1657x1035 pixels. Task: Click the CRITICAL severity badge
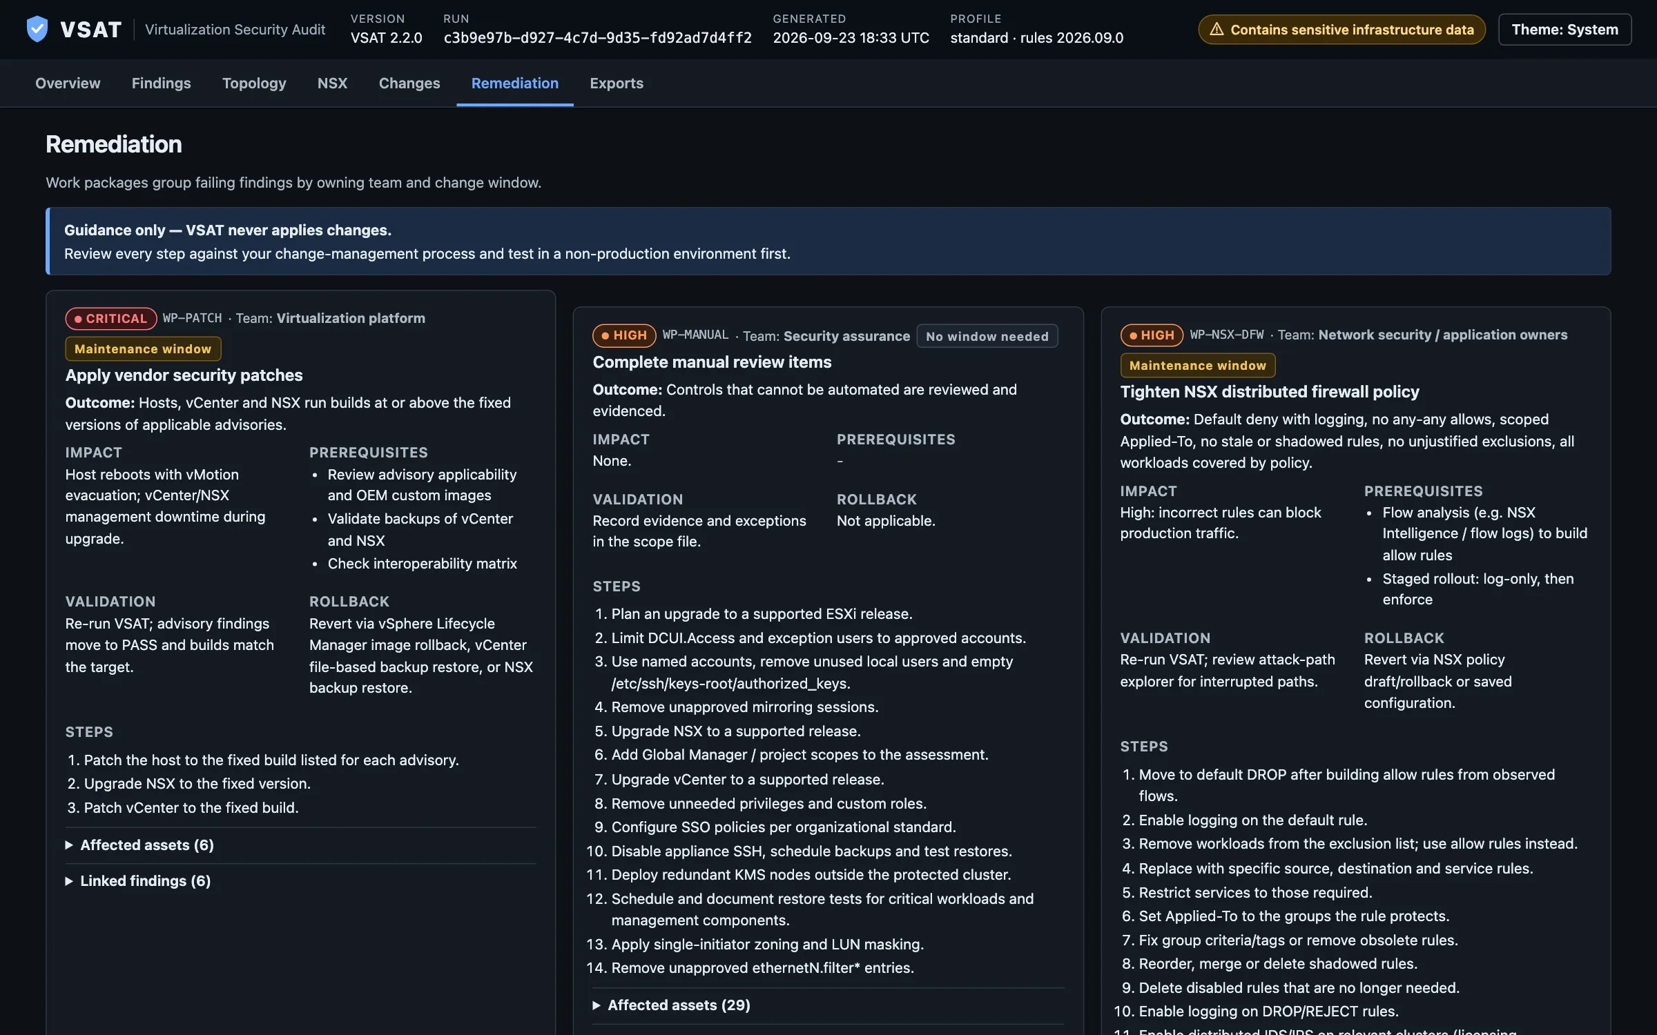[x=110, y=318]
